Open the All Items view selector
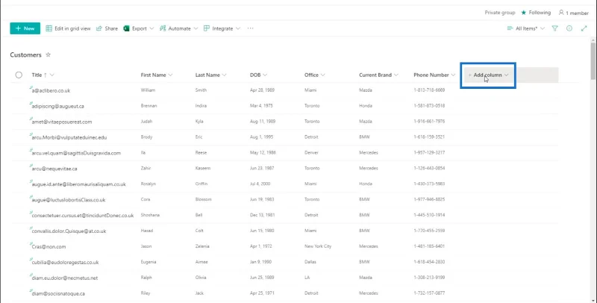597x303 pixels. [x=526, y=28]
